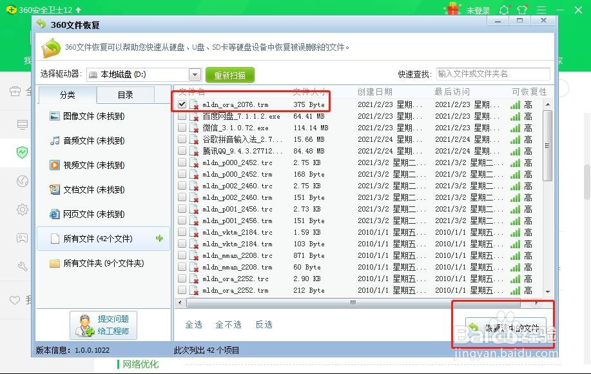This screenshot has height=374, width=591.
Task: Check the 微信_3.1.0.72.exe file checkbox
Action: 182,128
